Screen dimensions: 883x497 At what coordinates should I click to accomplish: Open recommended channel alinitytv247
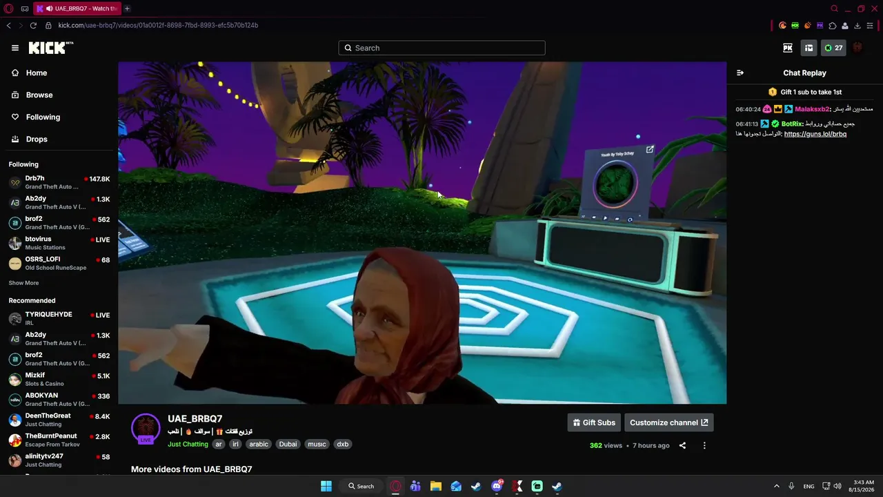[x=59, y=460]
